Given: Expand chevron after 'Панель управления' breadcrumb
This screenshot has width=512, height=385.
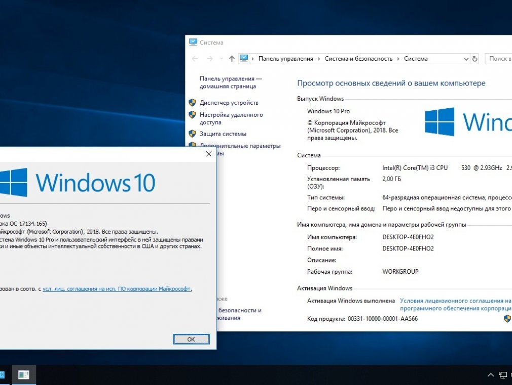Looking at the screenshot, I should coord(319,59).
